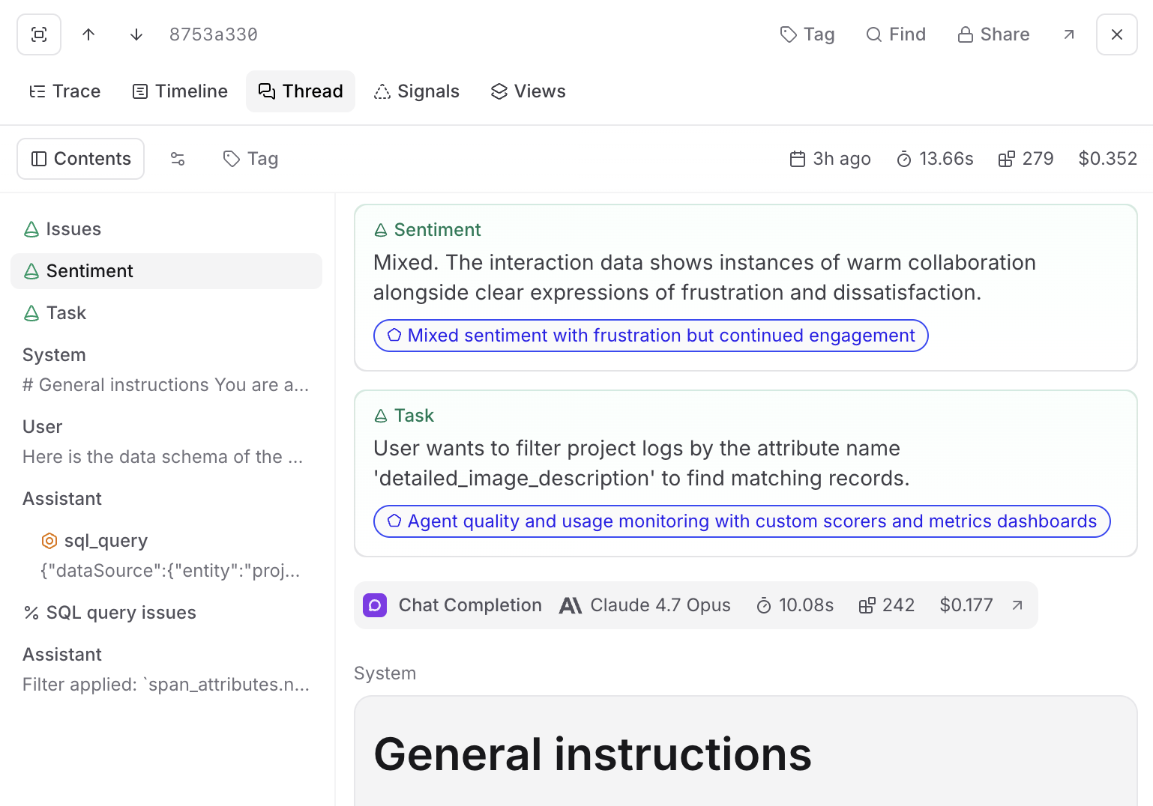Screen dimensions: 1153x806
Task: Open the Views tab
Action: (529, 91)
